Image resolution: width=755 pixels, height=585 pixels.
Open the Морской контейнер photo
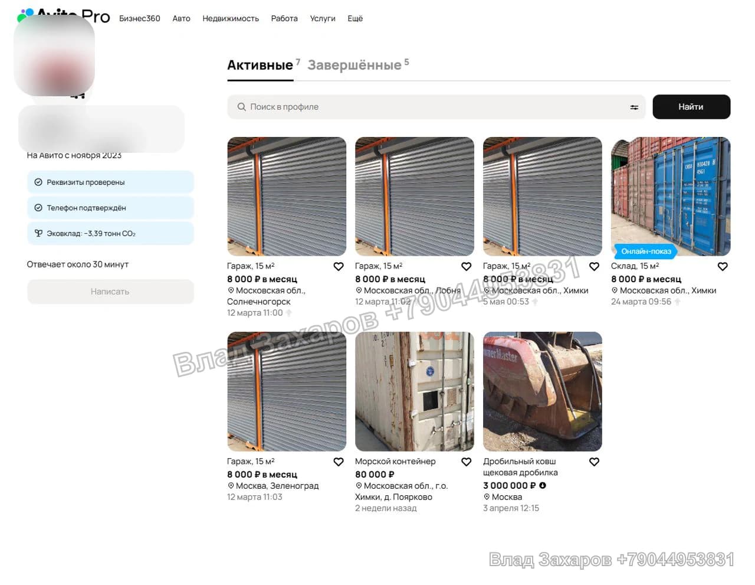[x=415, y=391]
